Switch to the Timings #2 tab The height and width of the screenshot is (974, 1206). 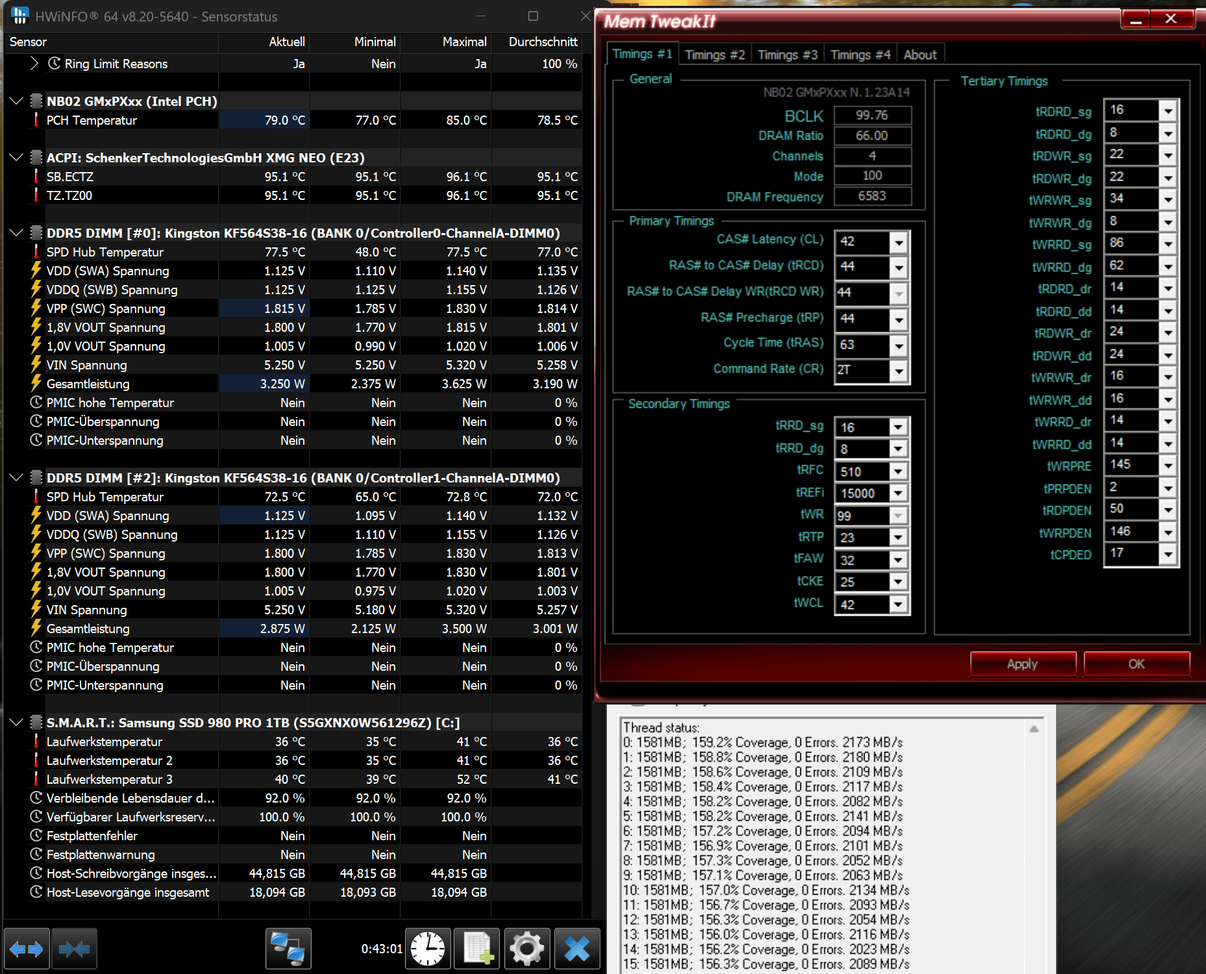(715, 55)
